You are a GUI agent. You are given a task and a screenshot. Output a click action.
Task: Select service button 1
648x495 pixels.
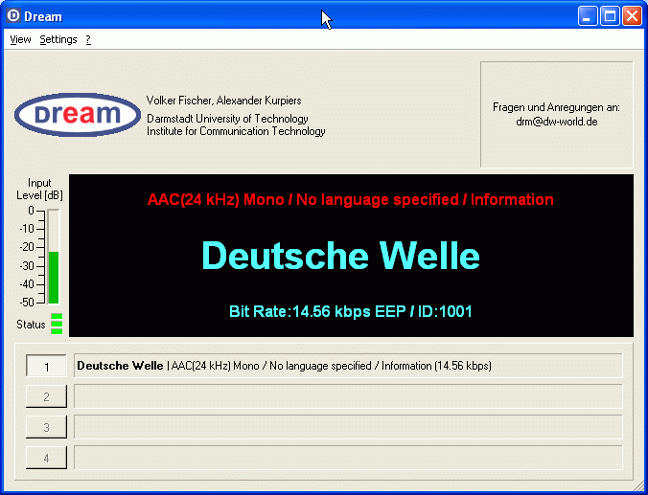pos(46,366)
